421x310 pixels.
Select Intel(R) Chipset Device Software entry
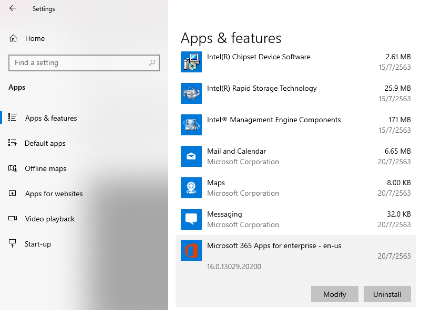coord(296,62)
